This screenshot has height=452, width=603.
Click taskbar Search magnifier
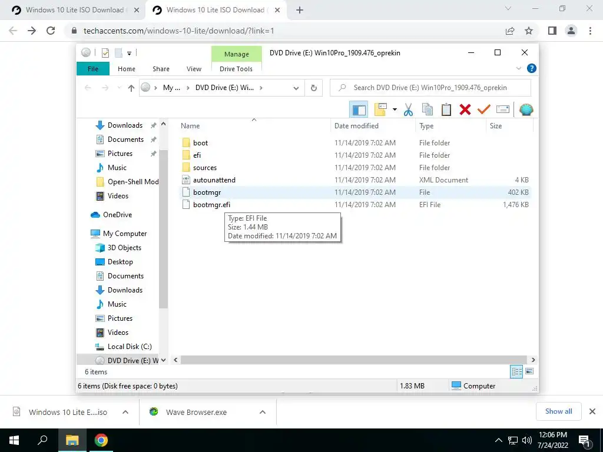coord(42,440)
